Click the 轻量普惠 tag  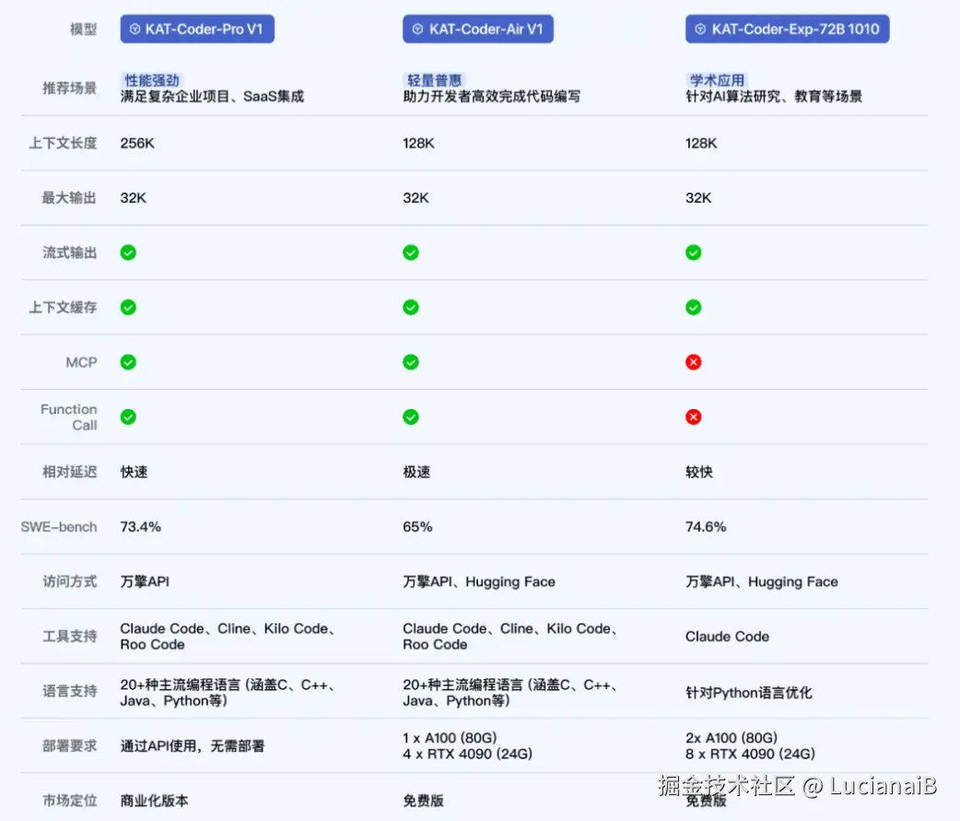pyautogui.click(x=434, y=80)
